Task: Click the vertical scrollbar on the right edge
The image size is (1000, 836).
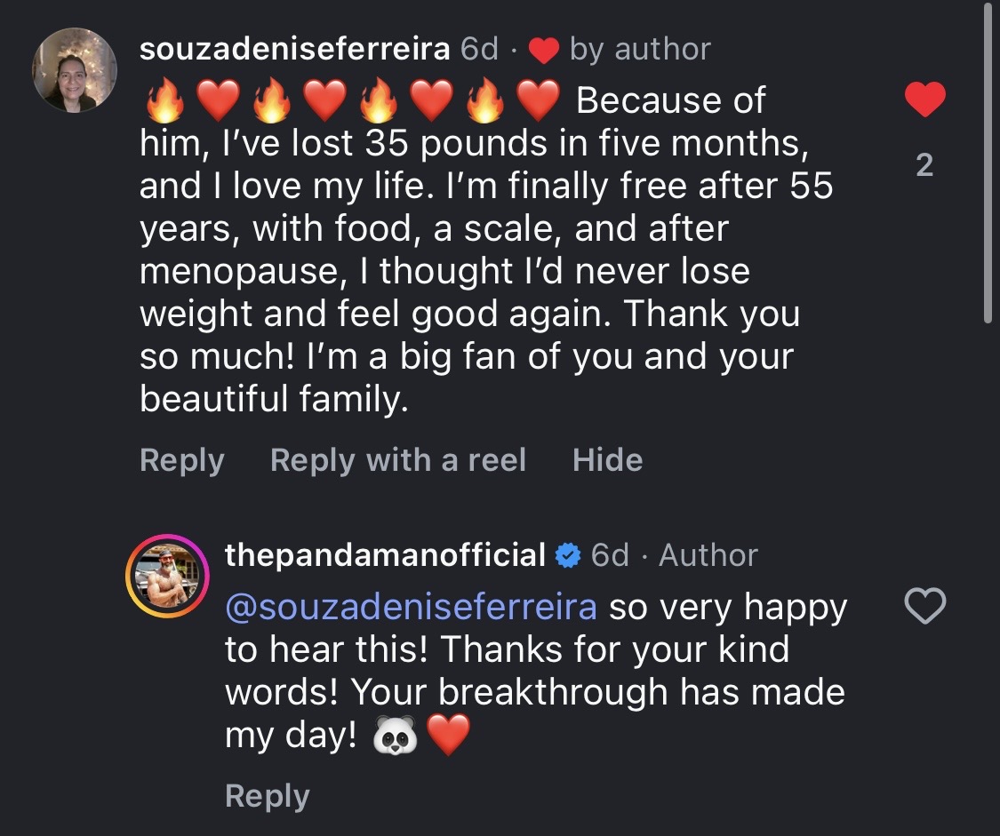Action: click(x=988, y=160)
